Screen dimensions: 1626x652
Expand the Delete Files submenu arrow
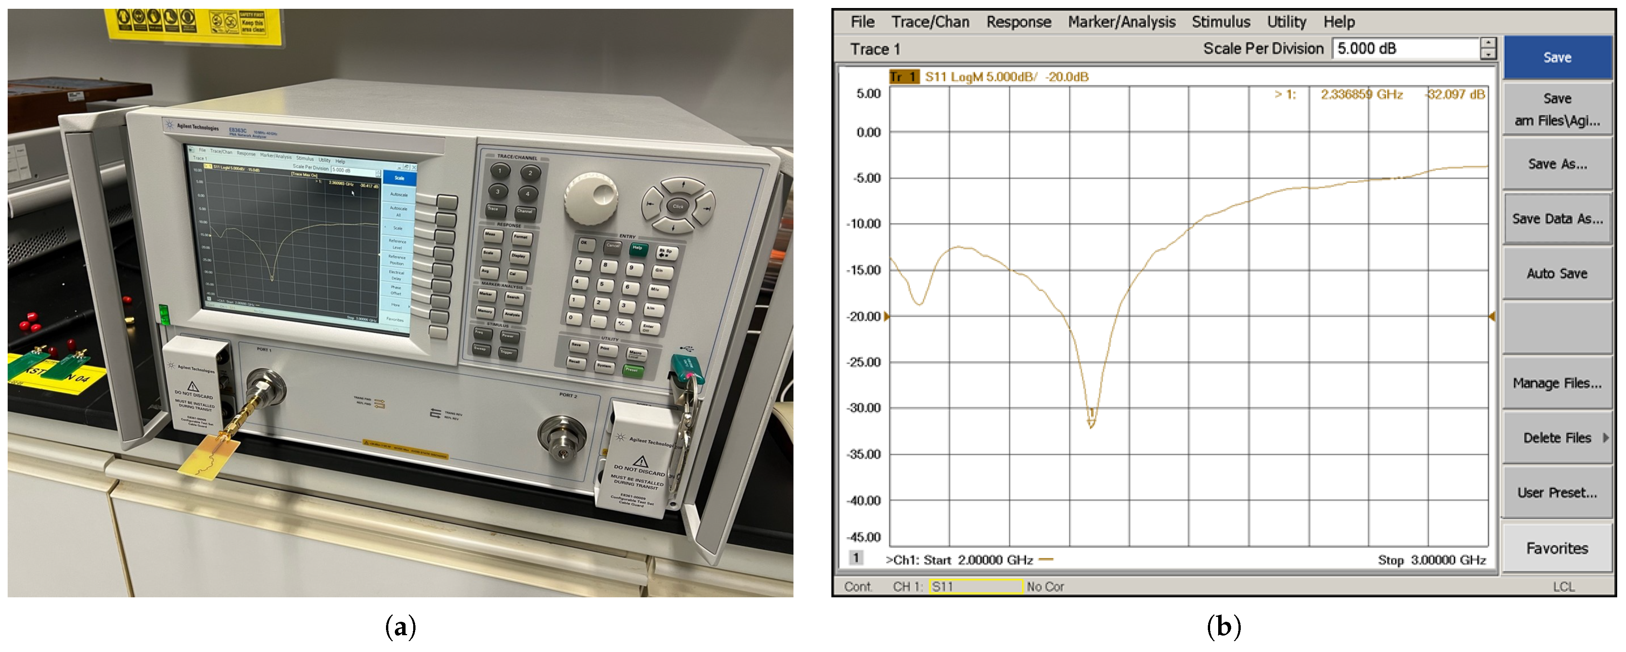(x=1605, y=437)
